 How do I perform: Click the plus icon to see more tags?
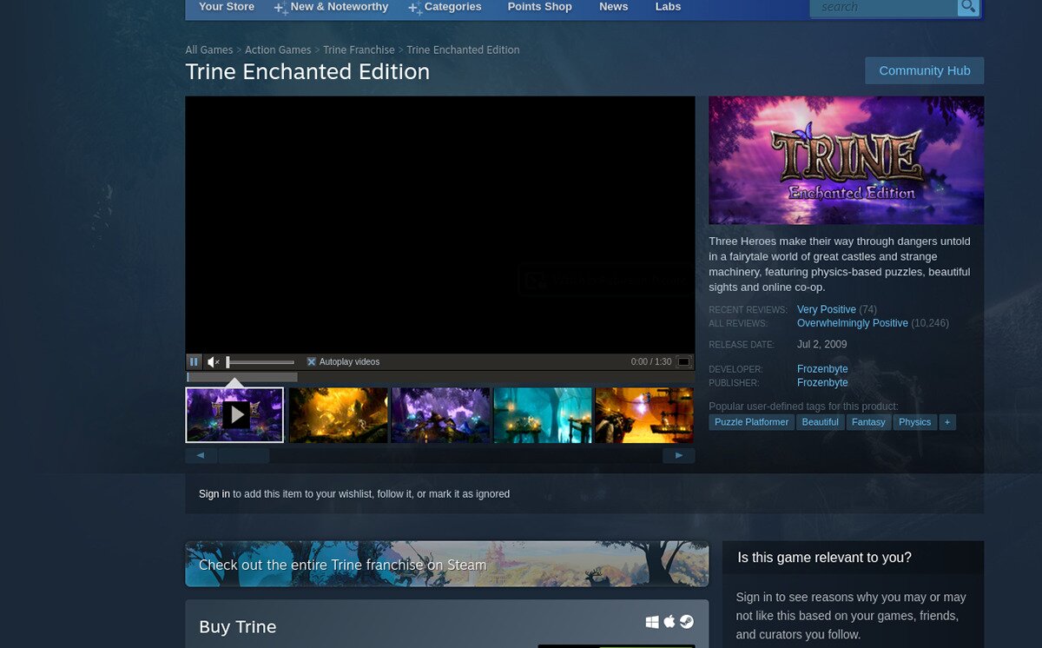[x=947, y=422]
